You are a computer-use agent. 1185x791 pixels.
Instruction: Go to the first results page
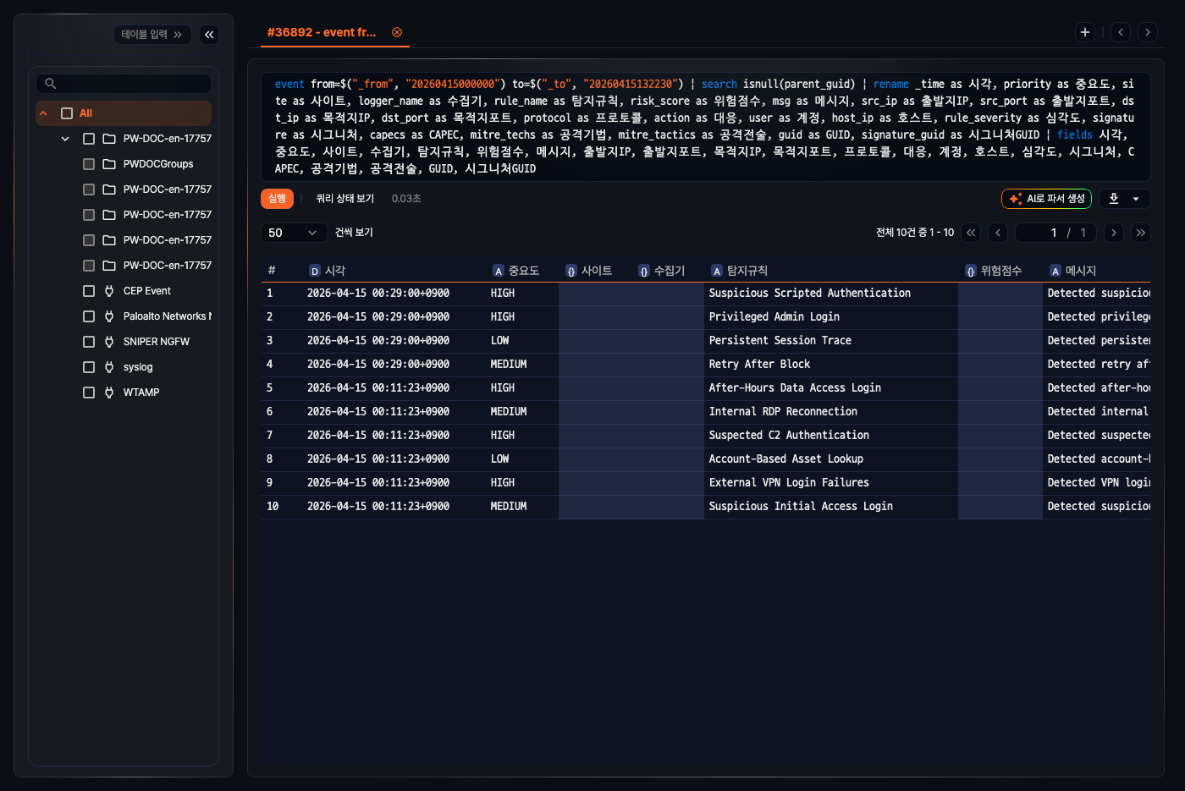(x=971, y=233)
